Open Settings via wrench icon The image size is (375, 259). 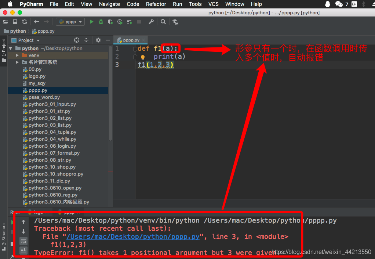tap(151, 22)
